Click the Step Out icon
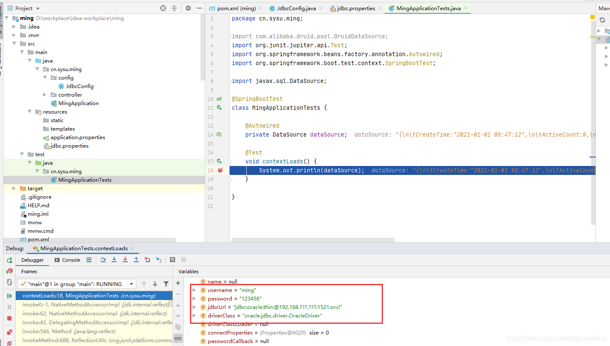 tap(136, 260)
